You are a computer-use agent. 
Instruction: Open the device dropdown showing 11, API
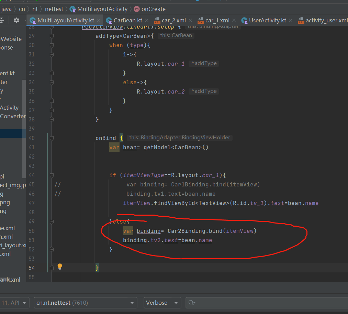[14, 303]
